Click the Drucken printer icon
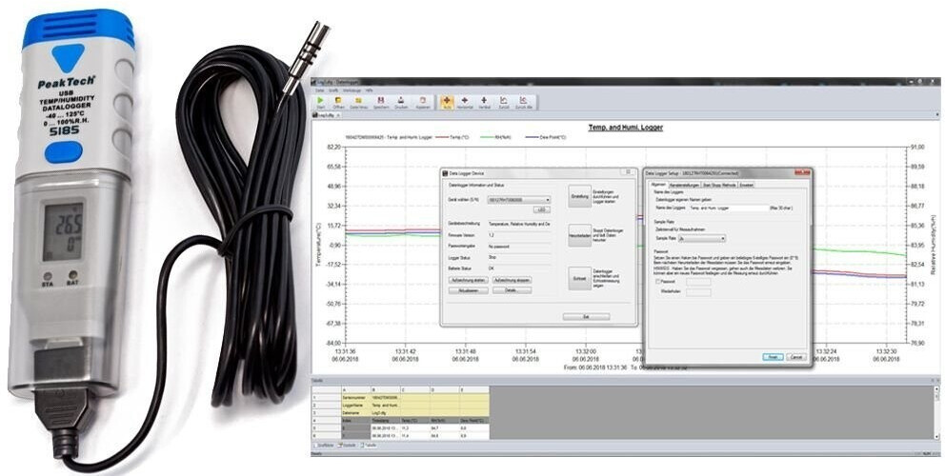The height and width of the screenshot is (476, 945). (x=401, y=101)
